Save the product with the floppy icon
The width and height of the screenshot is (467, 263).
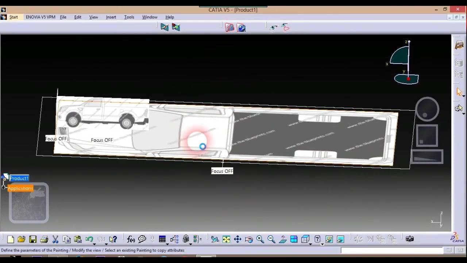[x=33, y=239]
